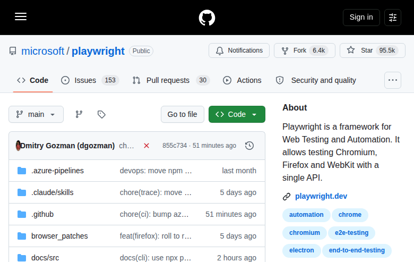
Task: Click 'last month' timestamp for .azure-pipelines
Action: [239, 171]
